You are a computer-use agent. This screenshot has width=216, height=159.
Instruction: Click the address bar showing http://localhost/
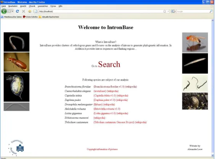pos(101,11)
